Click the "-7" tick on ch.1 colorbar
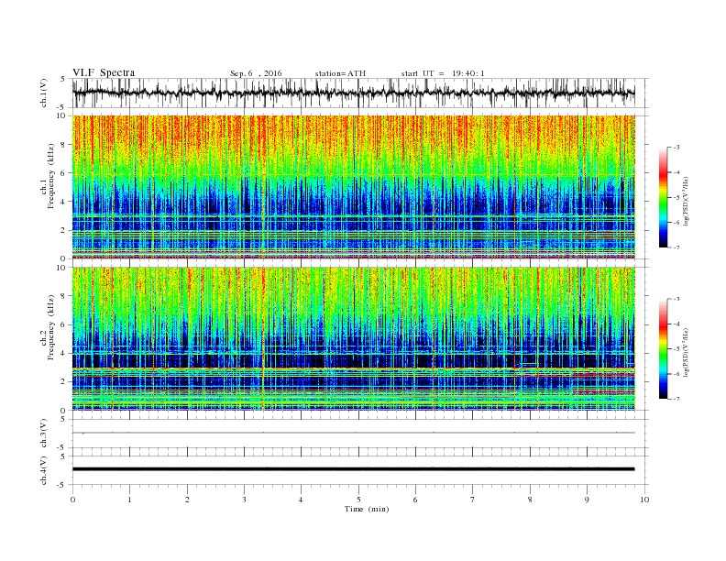Screen dimensions: 726x561 pos(676,247)
